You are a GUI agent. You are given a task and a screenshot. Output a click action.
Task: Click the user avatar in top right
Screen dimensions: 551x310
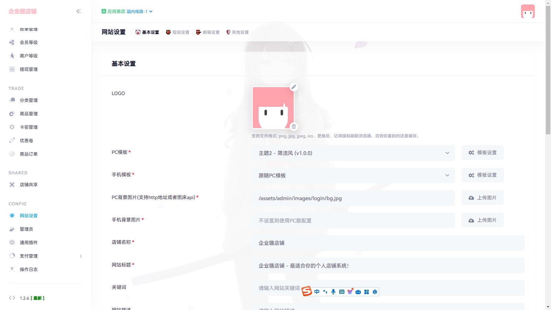[528, 11]
